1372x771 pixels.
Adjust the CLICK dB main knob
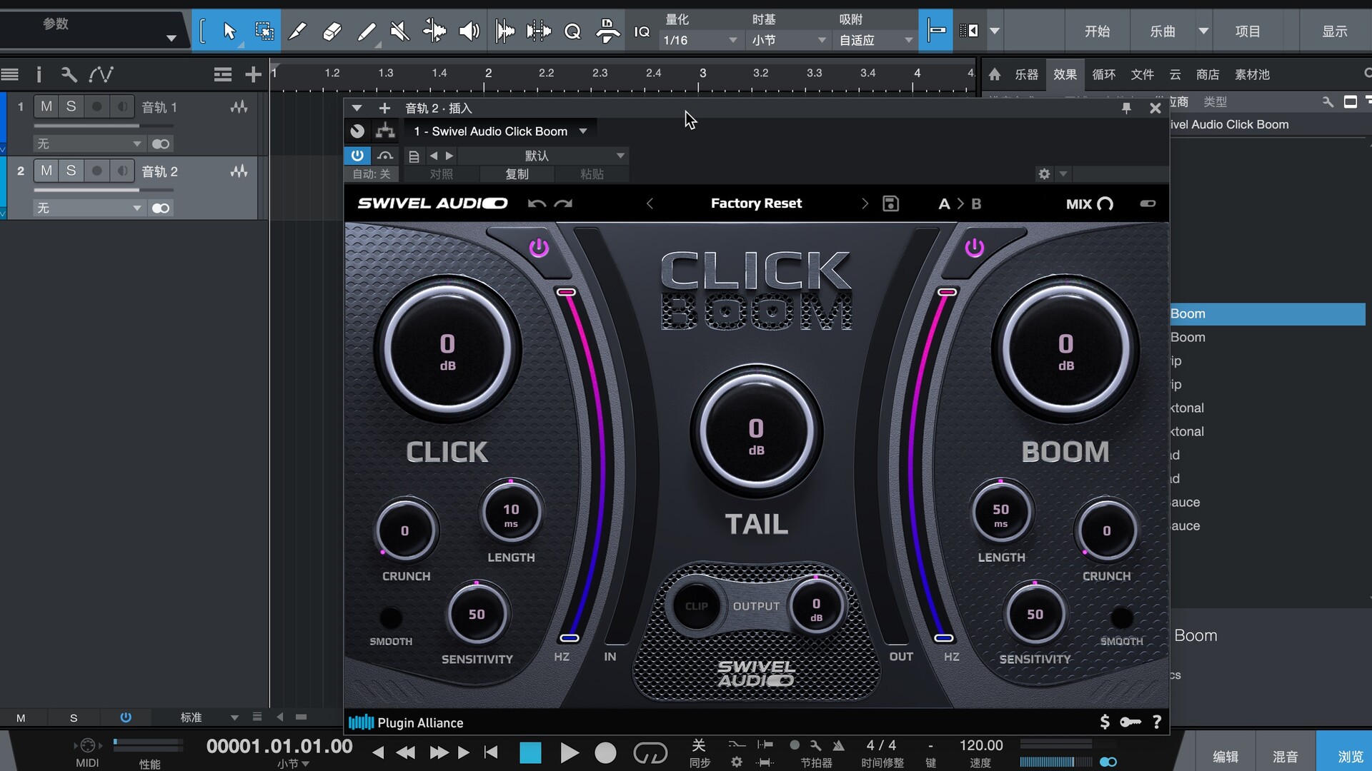[x=447, y=349]
